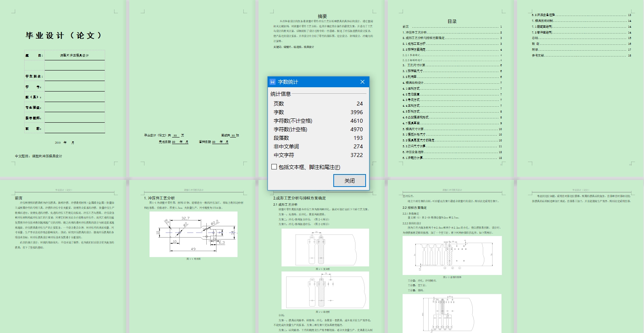The width and height of the screenshot is (644, 333).
Task: Click the cover cell 调整片冲压模具设计 beside 题目
Action: click(x=74, y=55)
